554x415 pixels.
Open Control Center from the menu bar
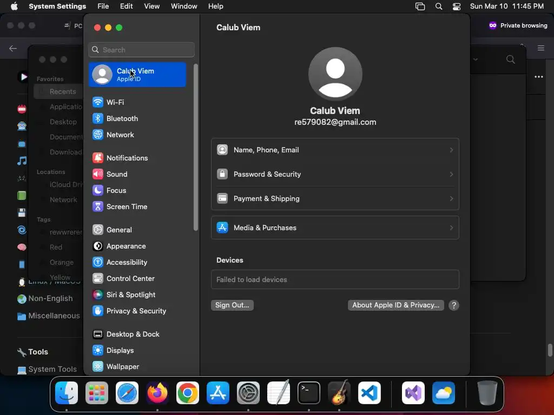pyautogui.click(x=457, y=6)
